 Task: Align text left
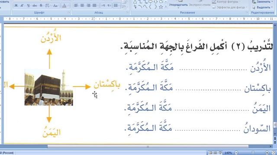pos(76,6)
